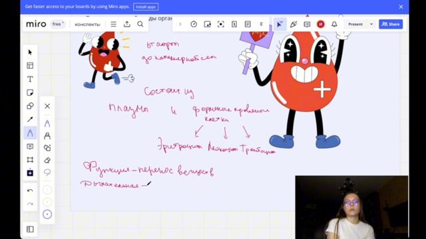This screenshot has height=239, width=426.
Task: Open the upload/more apps tool
Action: pos(30,173)
